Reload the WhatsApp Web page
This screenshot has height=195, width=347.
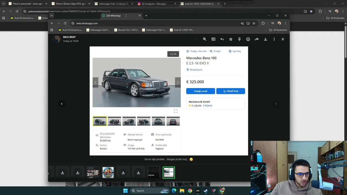click(65, 23)
